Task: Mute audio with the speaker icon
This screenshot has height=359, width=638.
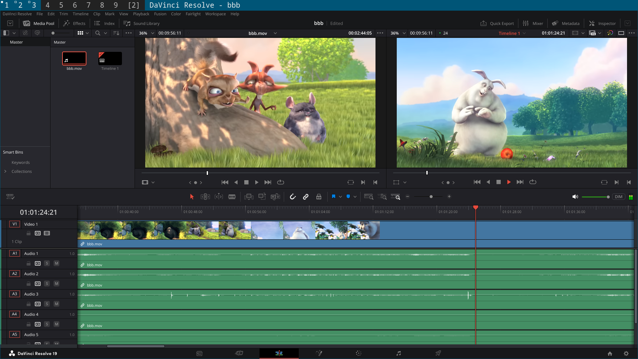Action: [x=575, y=197]
